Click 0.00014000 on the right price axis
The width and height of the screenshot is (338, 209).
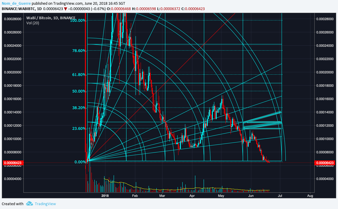pyautogui.click(x=325, y=112)
